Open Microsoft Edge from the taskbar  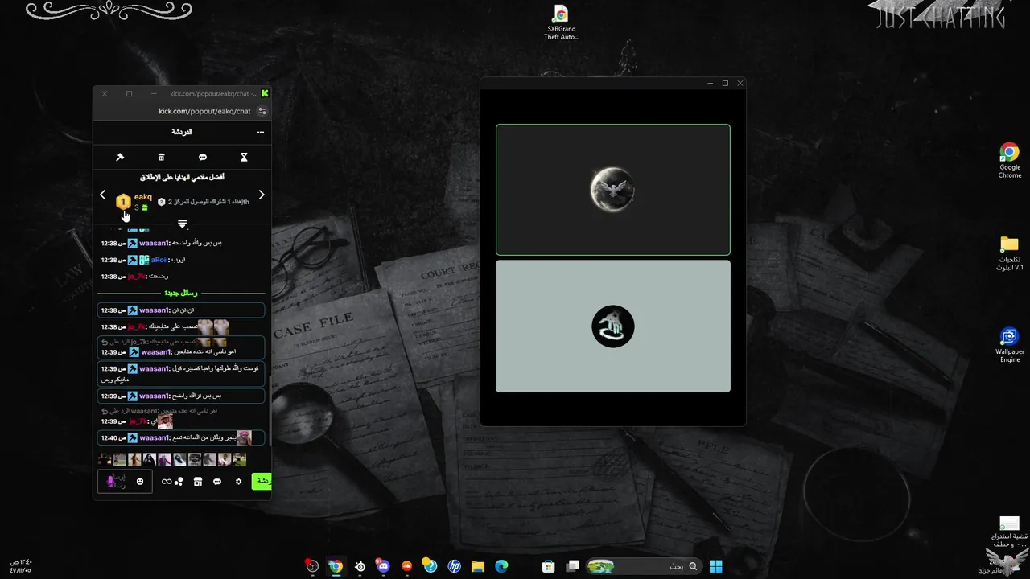(x=501, y=566)
